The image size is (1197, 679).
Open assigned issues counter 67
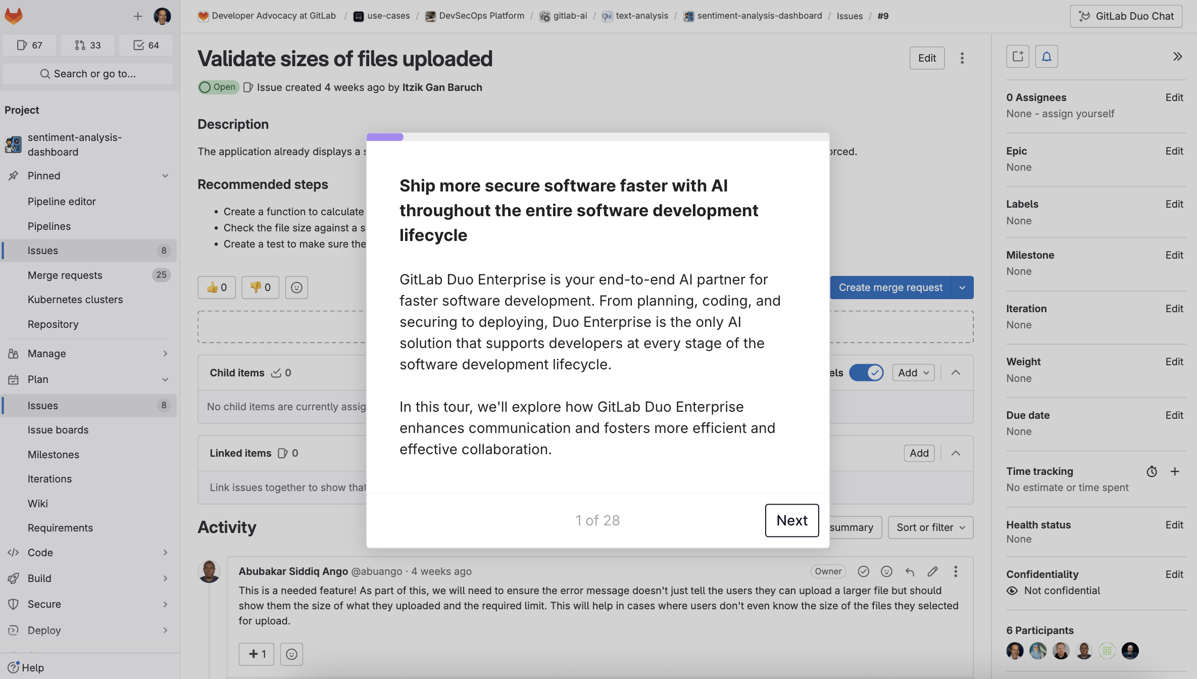tap(30, 45)
